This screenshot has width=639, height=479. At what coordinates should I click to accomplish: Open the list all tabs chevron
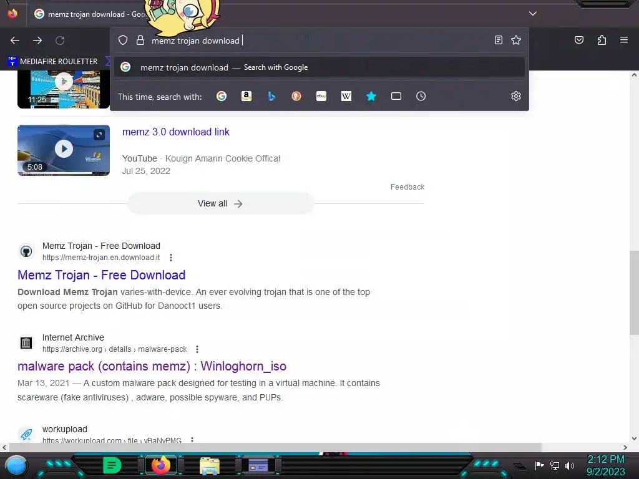pyautogui.click(x=533, y=14)
